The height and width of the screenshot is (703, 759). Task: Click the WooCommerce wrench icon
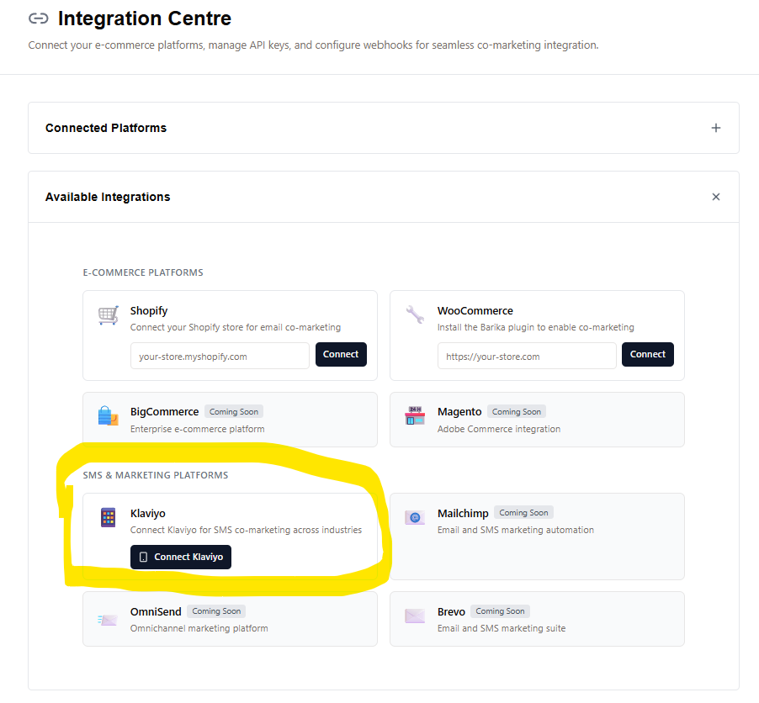click(x=415, y=315)
